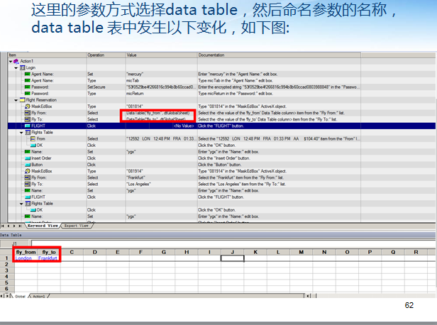Click the last-tab navigation arrow below the keyword view
The image size is (437, 325).
(x=20, y=226)
